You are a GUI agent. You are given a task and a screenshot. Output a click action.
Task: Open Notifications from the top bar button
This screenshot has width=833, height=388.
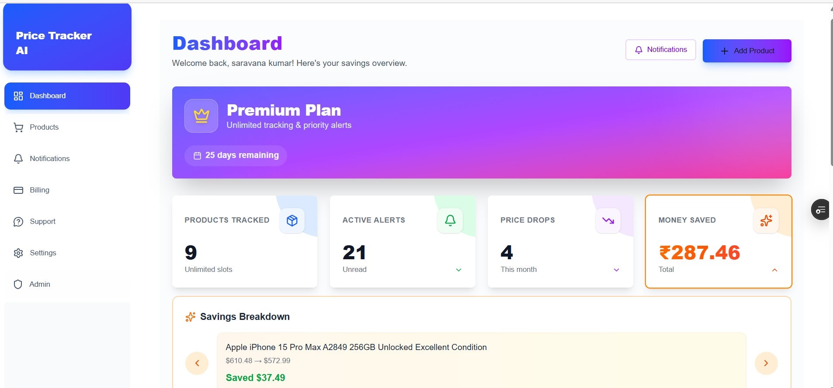(x=660, y=49)
